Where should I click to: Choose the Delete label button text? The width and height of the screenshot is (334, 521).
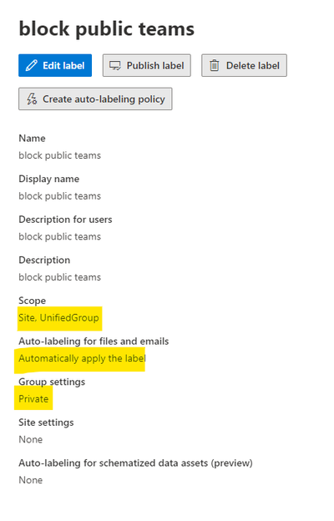tap(252, 65)
